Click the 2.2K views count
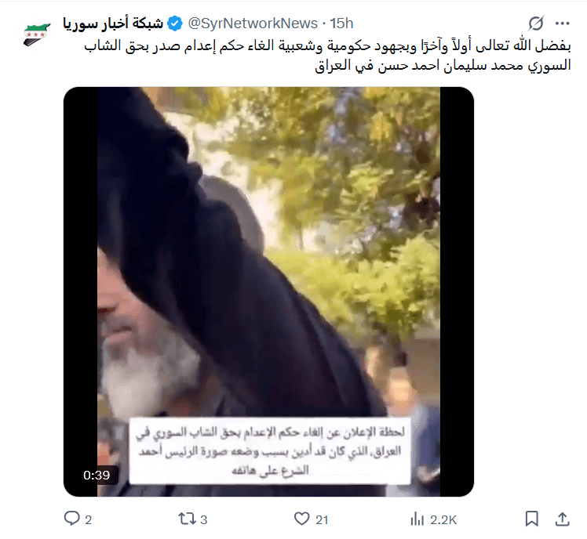Viewport: 587px width, 539px height. 443,520
